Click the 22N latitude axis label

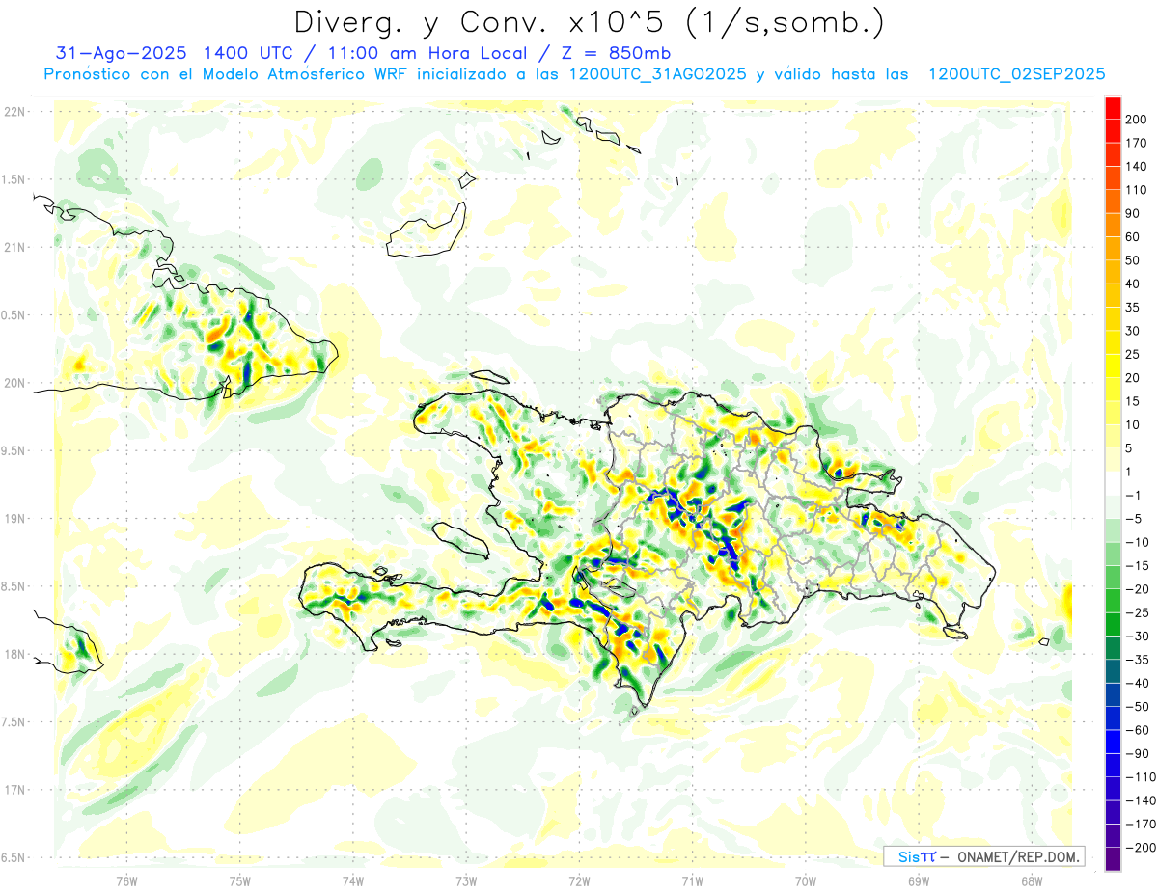(x=14, y=112)
